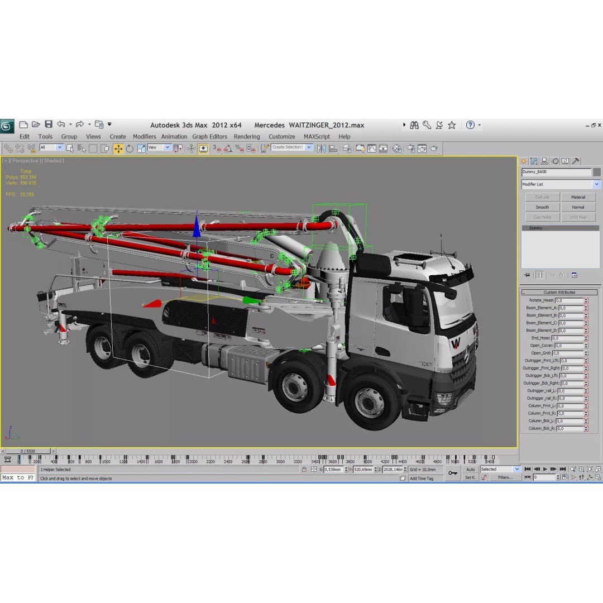Image resolution: width=603 pixels, height=603 pixels.
Task: Save the scene with the floppy disk icon
Action: 49,124
